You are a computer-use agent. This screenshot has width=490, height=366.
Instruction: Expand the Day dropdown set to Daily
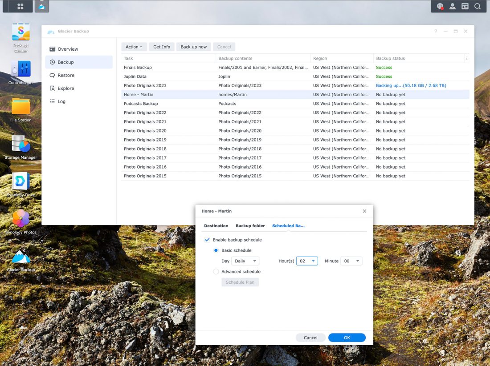(x=245, y=261)
